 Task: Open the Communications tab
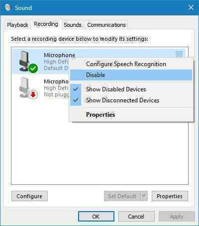pos(106,25)
